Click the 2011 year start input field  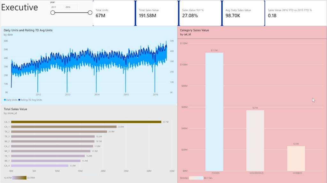57,7
